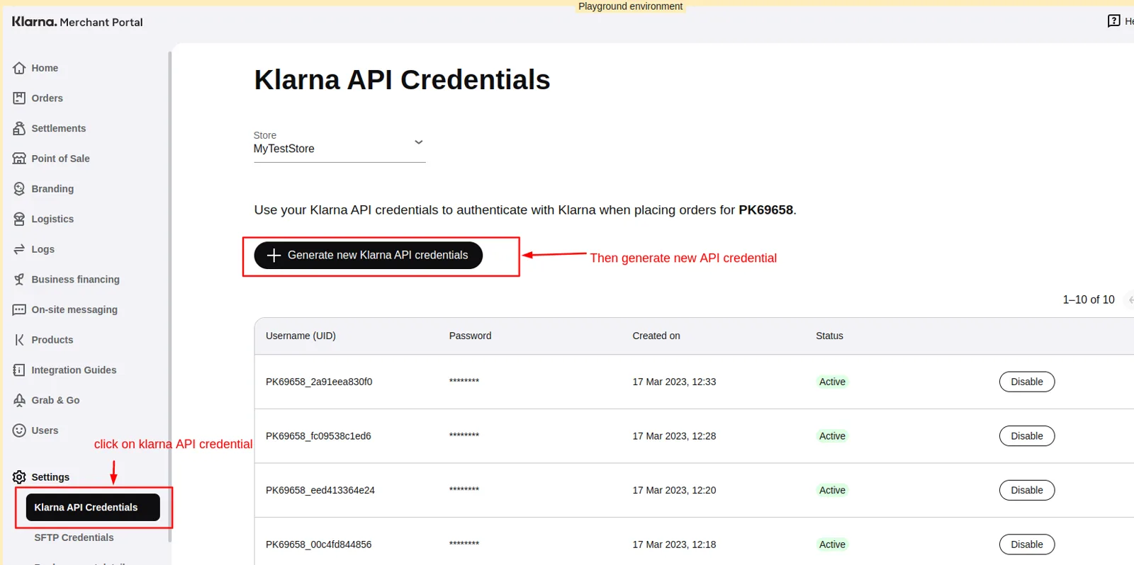Click the Password column header

(470, 336)
